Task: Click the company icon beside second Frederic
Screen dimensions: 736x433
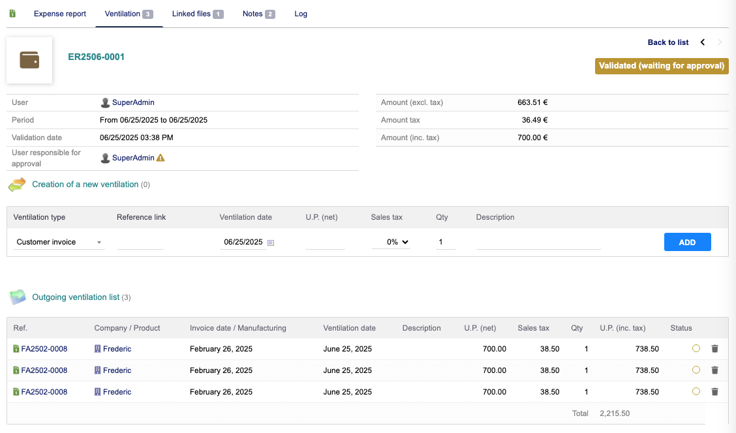Action: click(x=98, y=370)
